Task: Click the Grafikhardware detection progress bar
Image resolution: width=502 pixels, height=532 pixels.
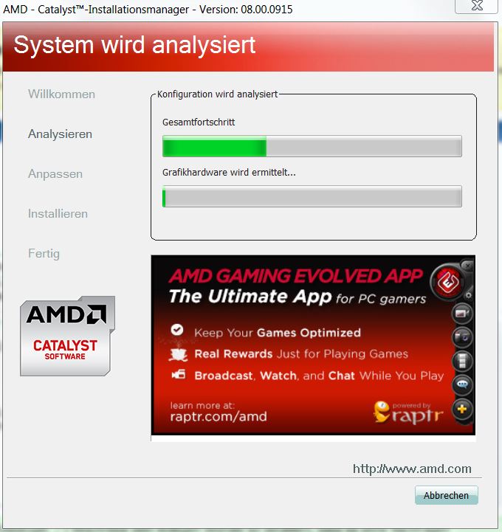Action: [312, 196]
